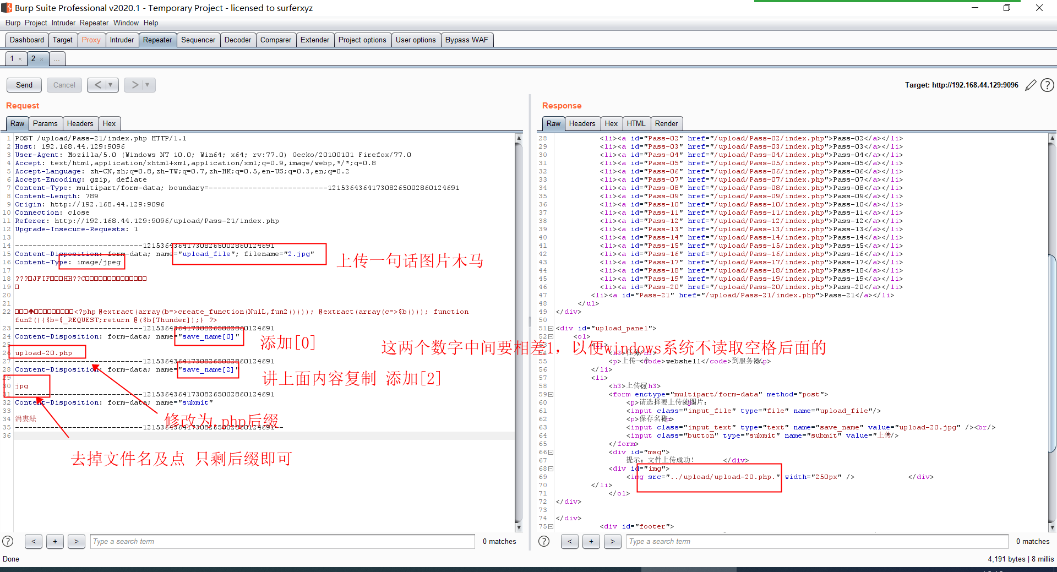Show the Response Render view

tap(667, 123)
